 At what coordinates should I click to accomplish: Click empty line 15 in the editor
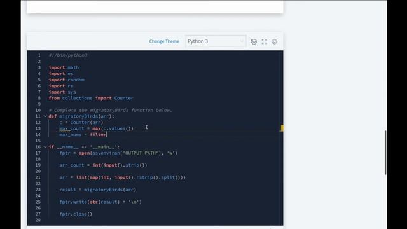click(163, 141)
